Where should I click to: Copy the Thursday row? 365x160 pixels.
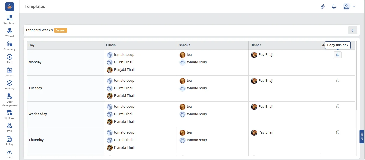[x=338, y=132]
